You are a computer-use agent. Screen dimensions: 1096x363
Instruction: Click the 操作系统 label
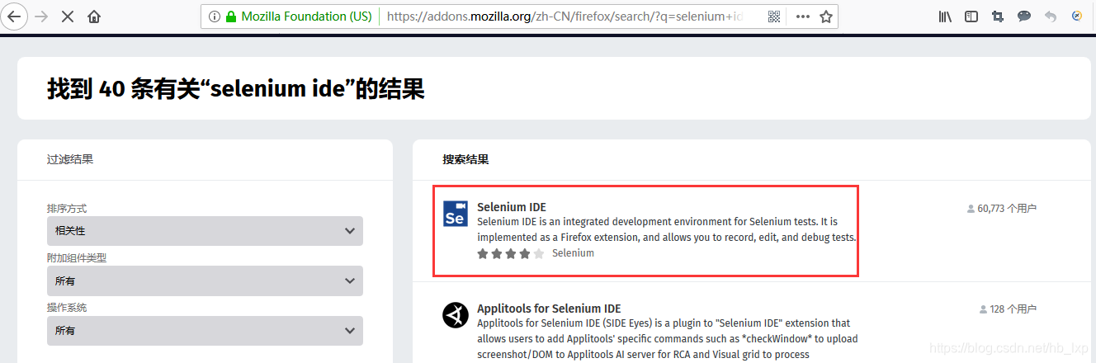point(67,307)
